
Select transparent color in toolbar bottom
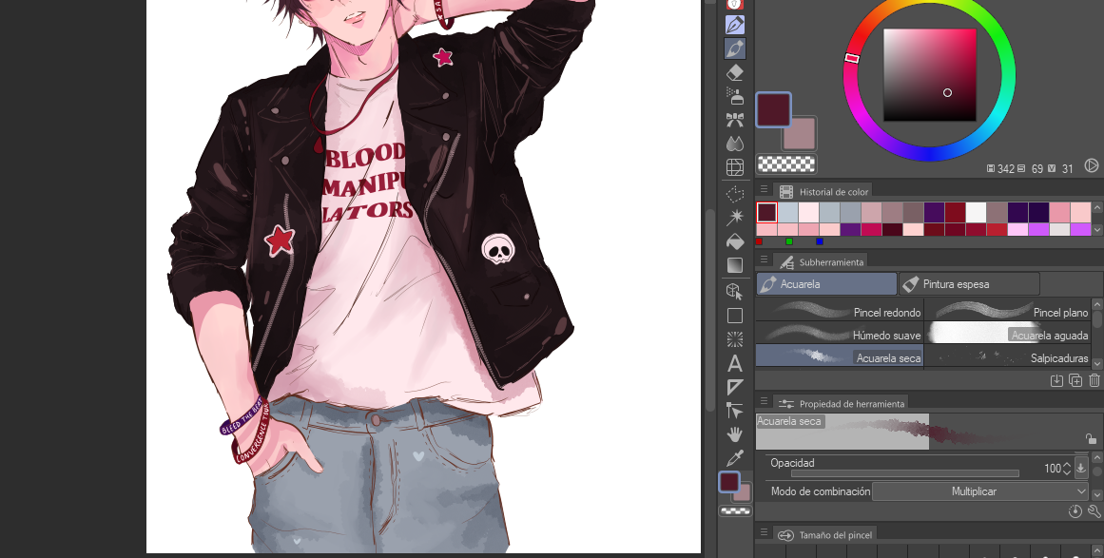tap(735, 511)
